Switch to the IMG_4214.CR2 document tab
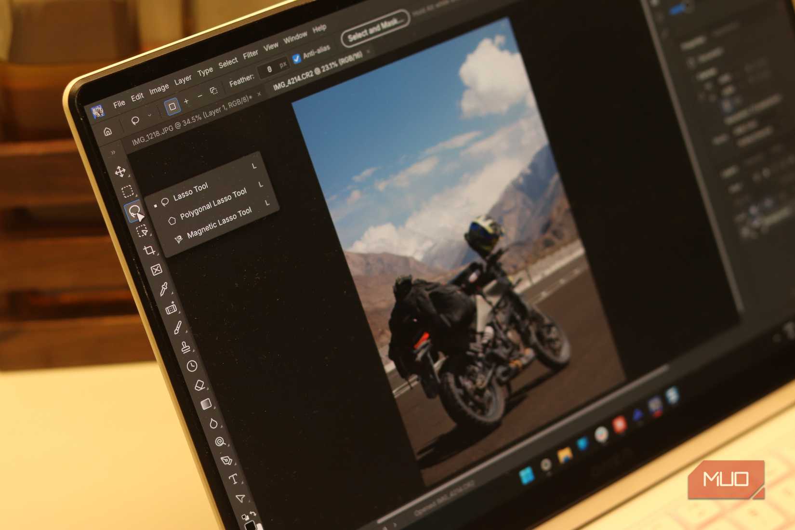 pos(318,70)
